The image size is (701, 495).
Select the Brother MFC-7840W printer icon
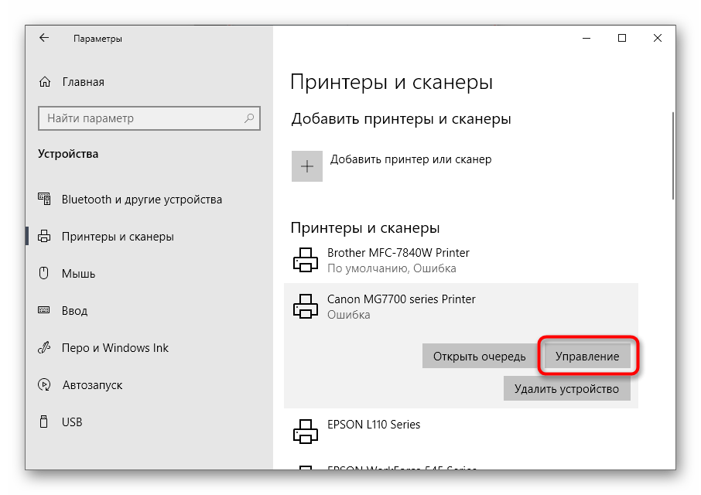coord(306,261)
